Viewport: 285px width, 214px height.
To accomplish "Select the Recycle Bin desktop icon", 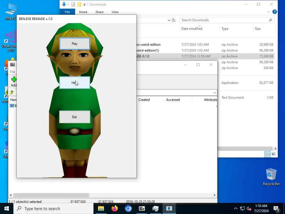I will [271, 177].
